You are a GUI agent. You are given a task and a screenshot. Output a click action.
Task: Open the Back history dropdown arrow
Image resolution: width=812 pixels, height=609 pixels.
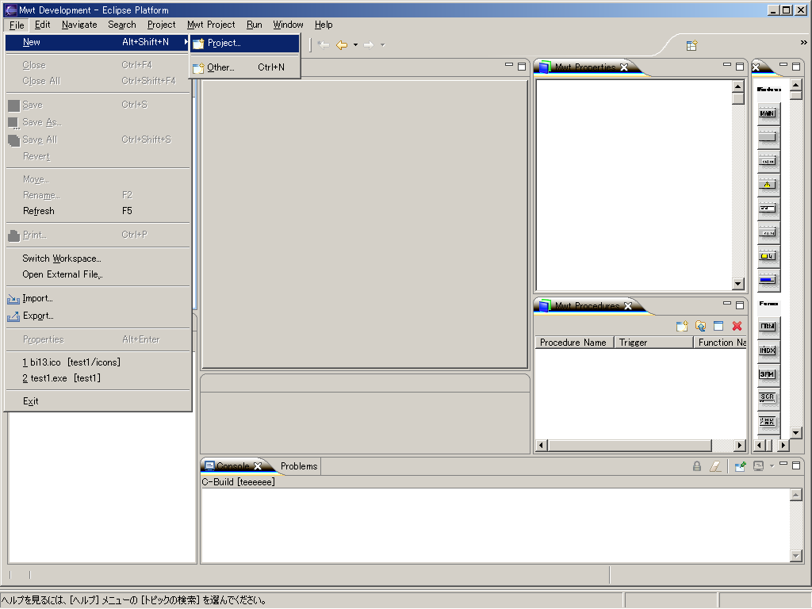pyautogui.click(x=356, y=45)
